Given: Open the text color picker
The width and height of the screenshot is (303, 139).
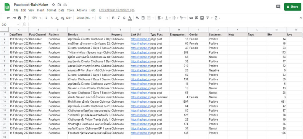Looking at the screenshot, I should click(x=130, y=18).
